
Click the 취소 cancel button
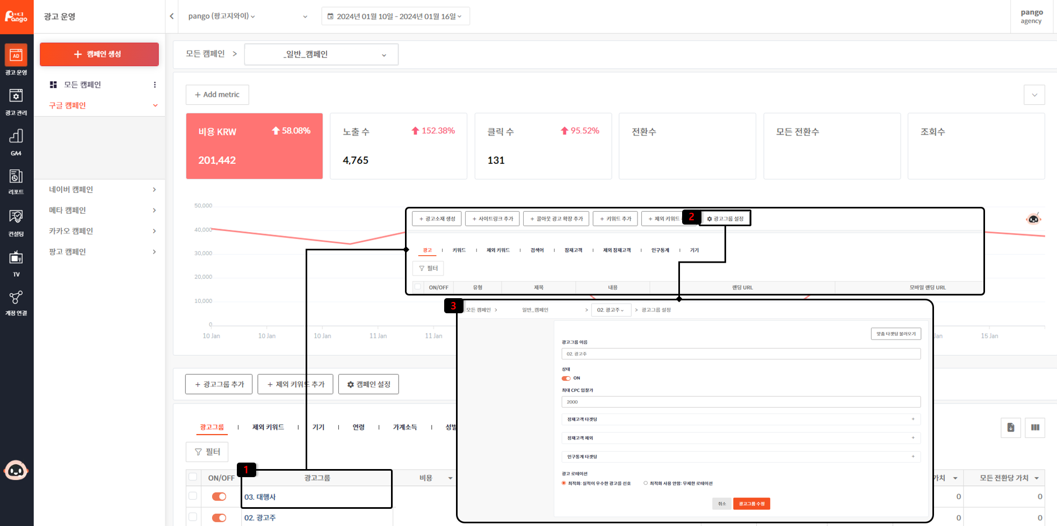pyautogui.click(x=722, y=503)
